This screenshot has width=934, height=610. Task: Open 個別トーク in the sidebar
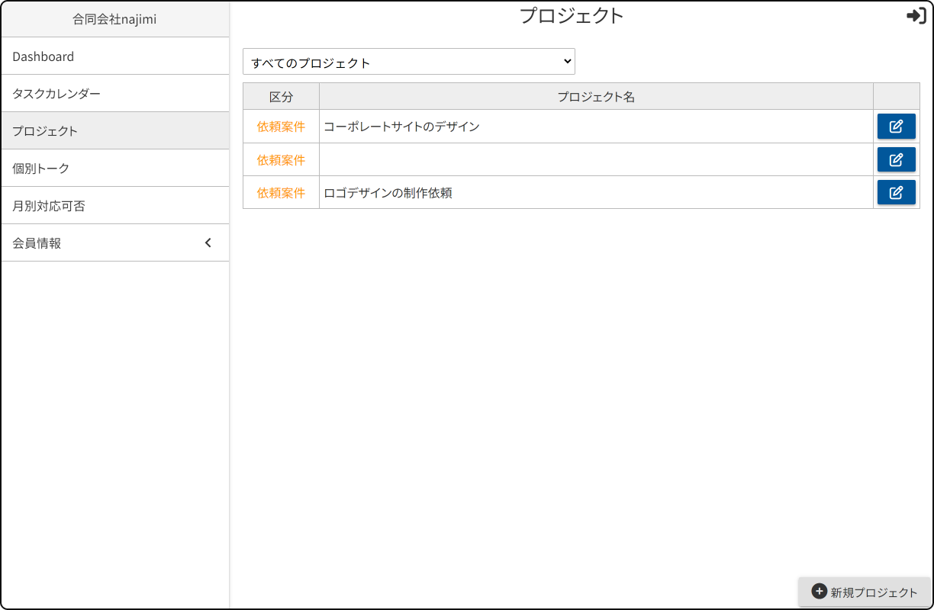[x=41, y=169]
